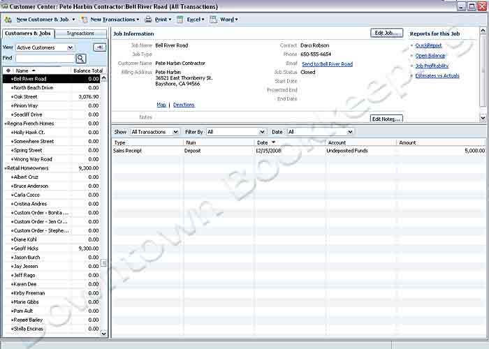Click the Undeposited Funds account cell
This screenshot has height=349, width=489.
point(347,151)
